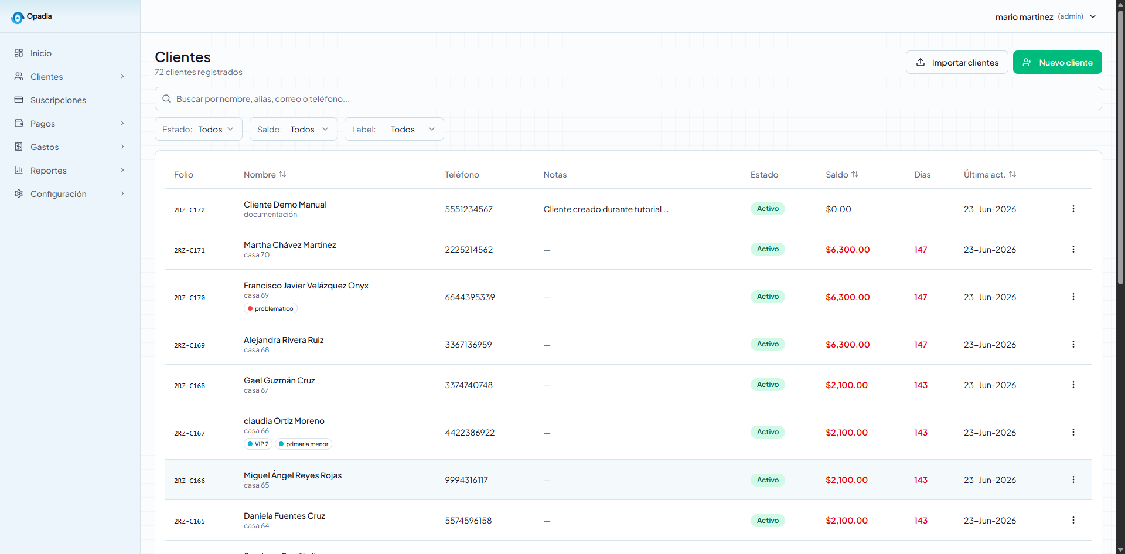Open the Saldo filter dropdown

click(x=294, y=129)
